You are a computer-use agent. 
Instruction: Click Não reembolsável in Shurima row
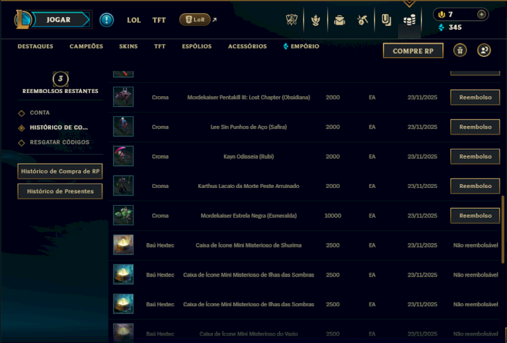click(x=475, y=246)
